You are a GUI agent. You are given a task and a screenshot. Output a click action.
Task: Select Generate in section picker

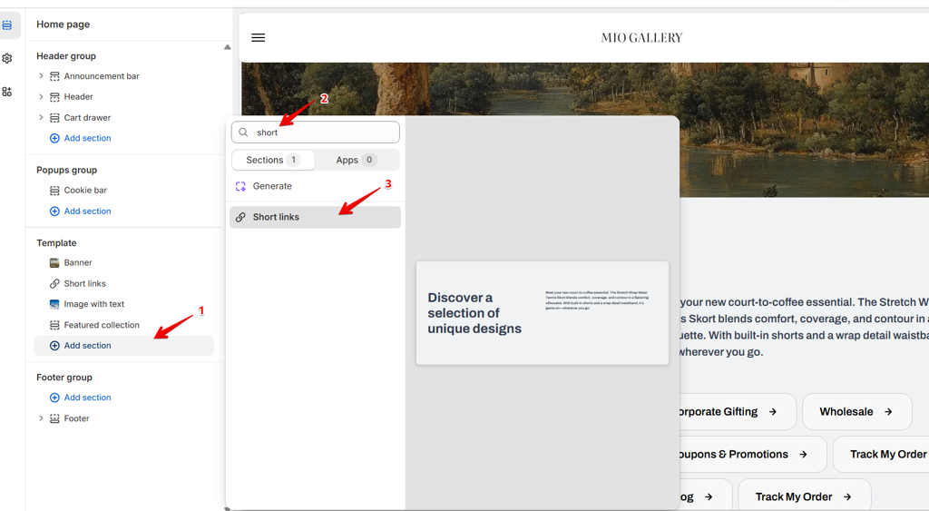point(315,186)
